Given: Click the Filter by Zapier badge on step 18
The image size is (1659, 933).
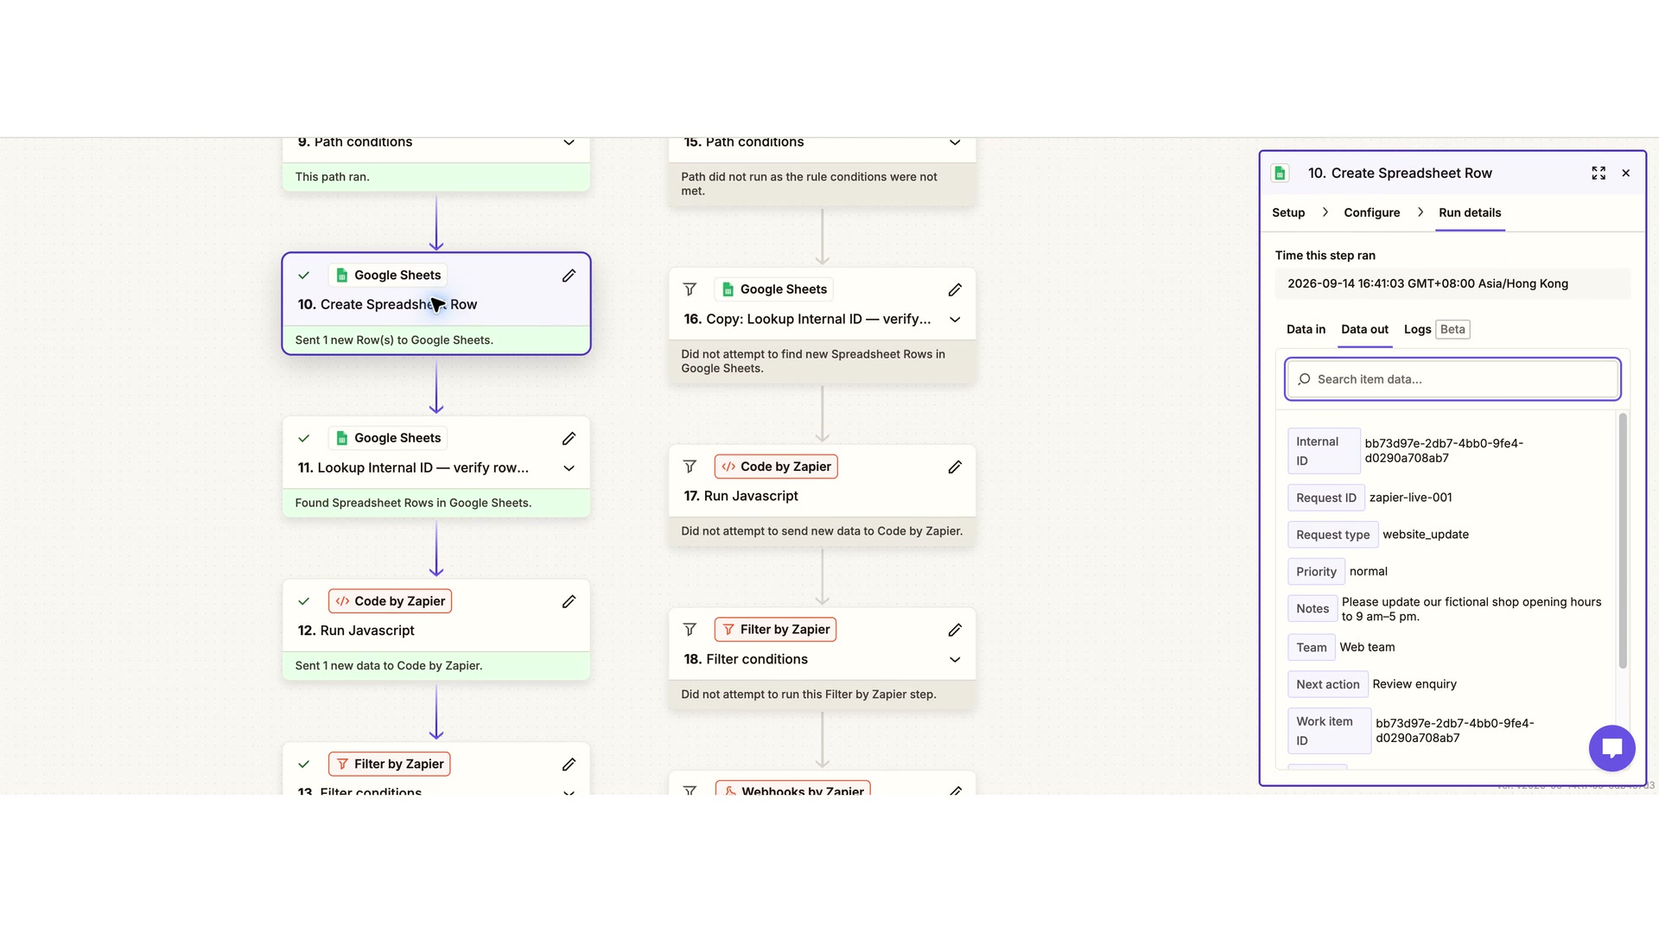Looking at the screenshot, I should coord(775,630).
